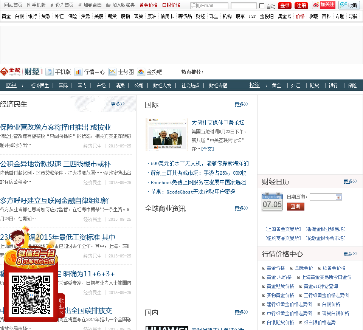Open Facebook免费上网服务 news item
Screen dimensions: 363x330
click(x=198, y=182)
